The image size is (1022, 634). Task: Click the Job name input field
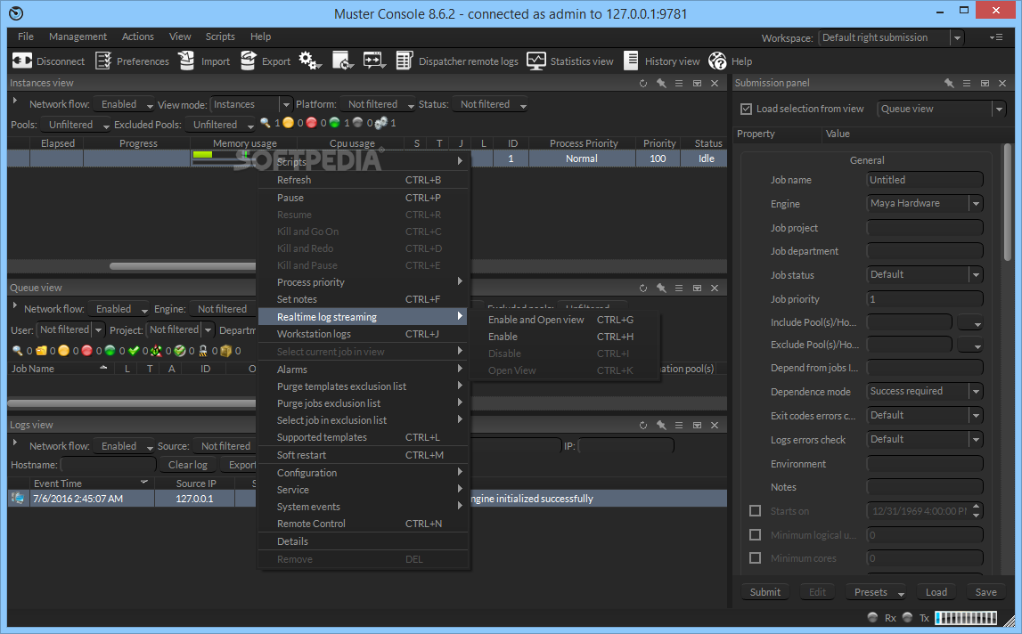(x=924, y=180)
